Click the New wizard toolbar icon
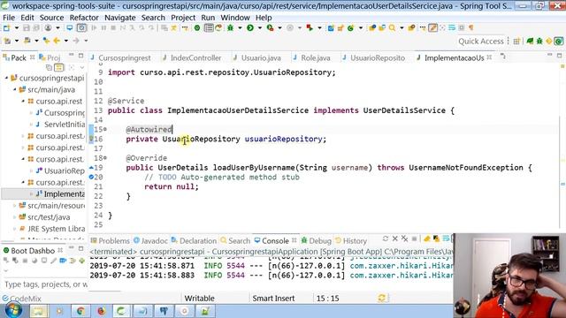 click(x=6, y=27)
